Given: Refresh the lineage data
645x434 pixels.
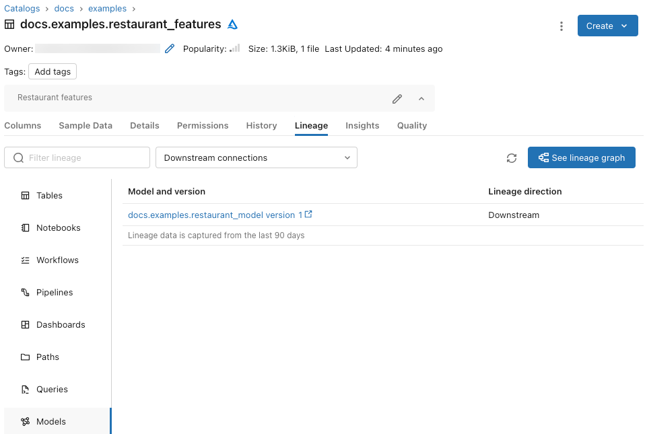Looking at the screenshot, I should coord(512,157).
